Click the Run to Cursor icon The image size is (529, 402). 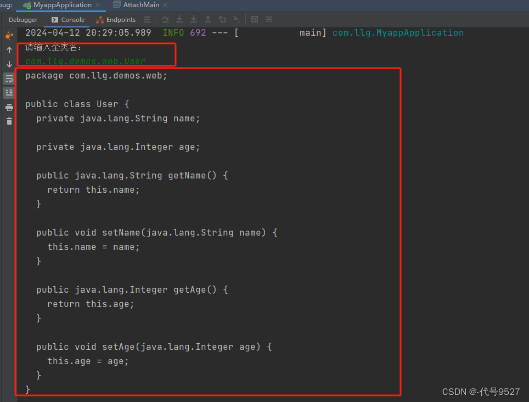point(237,20)
